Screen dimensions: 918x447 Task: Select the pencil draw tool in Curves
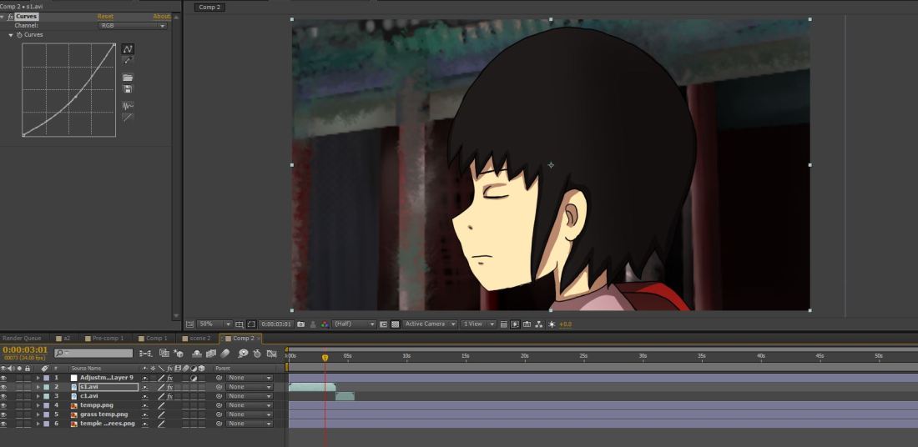(128, 60)
